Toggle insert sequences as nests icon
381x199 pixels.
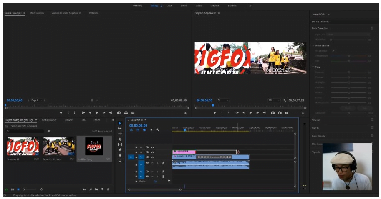(131, 130)
